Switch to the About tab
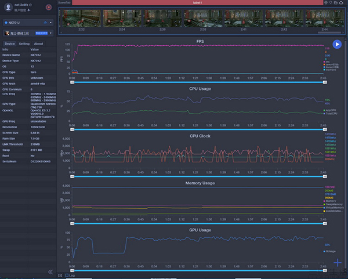348x279 pixels. click(38, 44)
